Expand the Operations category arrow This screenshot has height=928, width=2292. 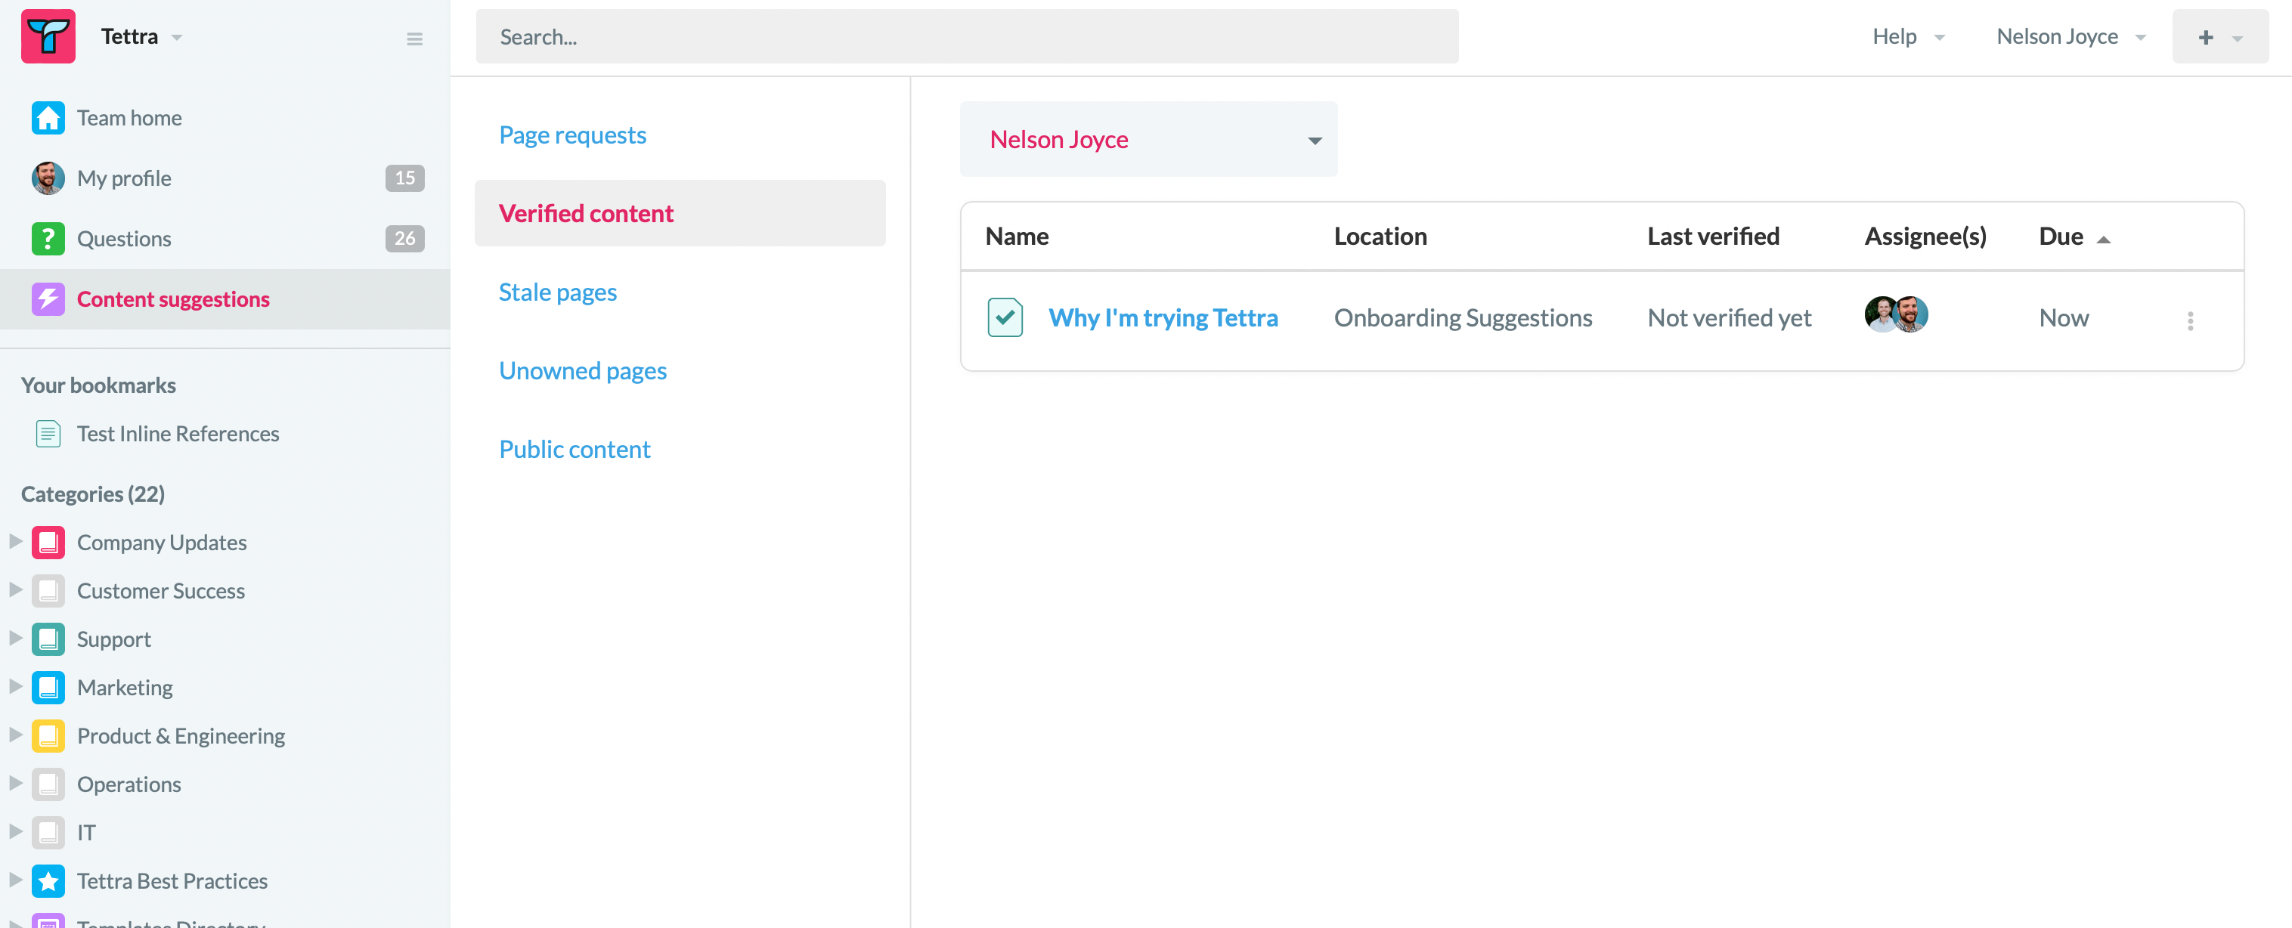(x=15, y=783)
